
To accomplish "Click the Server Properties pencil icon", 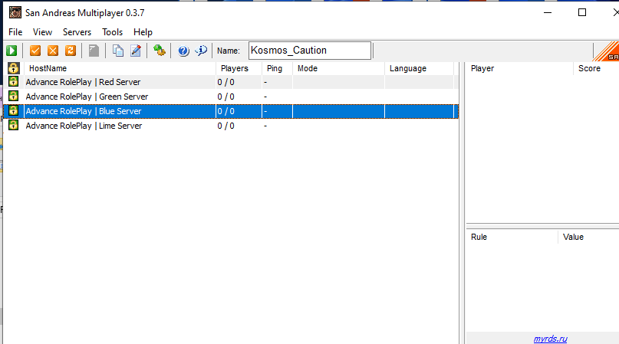I will pos(136,51).
